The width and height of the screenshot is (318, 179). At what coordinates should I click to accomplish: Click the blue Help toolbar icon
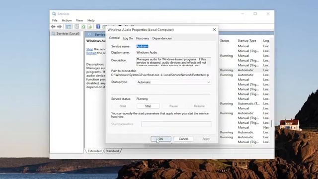tap(98, 26)
